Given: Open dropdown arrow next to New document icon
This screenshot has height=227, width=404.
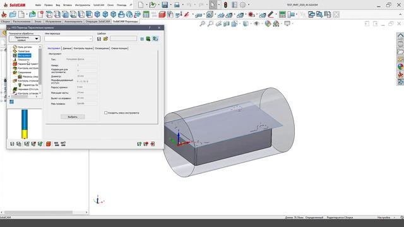Looking at the screenshot, I should click(146, 4).
